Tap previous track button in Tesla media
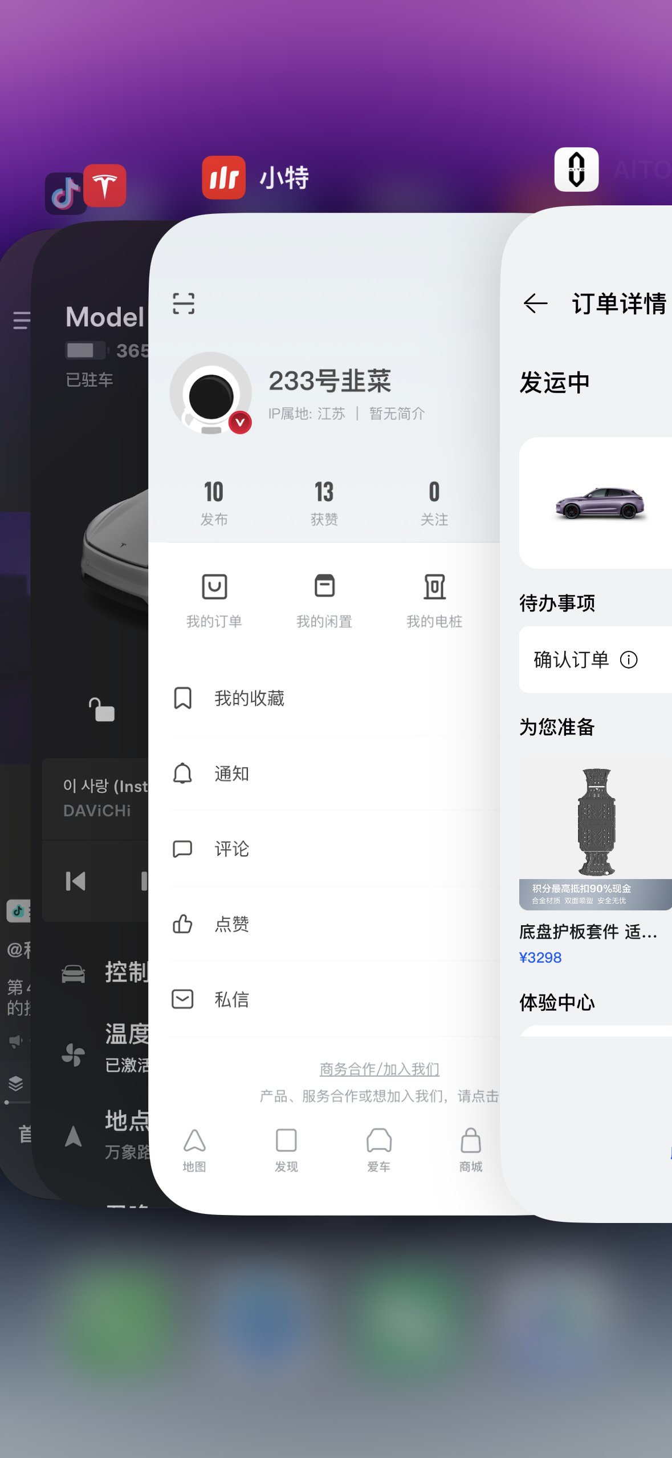This screenshot has height=1458, width=672. coord(75,881)
